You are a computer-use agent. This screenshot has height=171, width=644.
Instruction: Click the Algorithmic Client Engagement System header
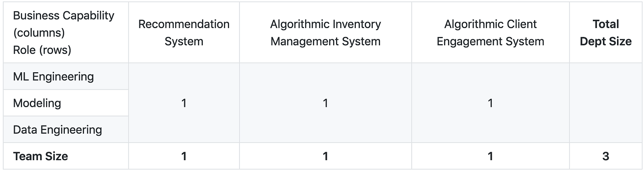[x=490, y=33]
